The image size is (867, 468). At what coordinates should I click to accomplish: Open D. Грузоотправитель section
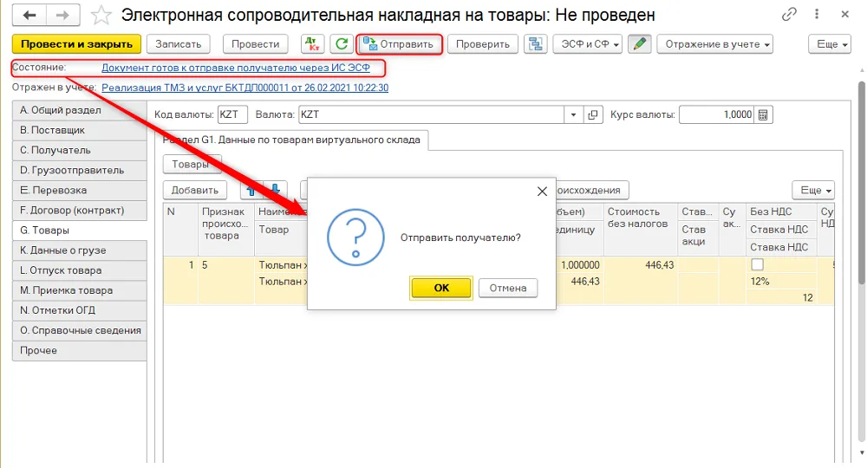coord(80,170)
